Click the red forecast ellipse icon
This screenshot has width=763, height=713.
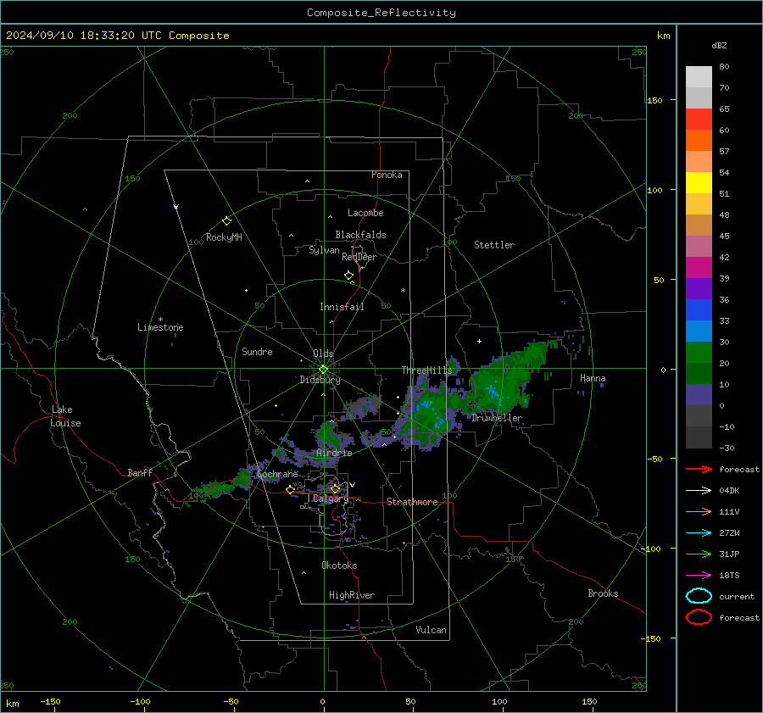click(699, 617)
